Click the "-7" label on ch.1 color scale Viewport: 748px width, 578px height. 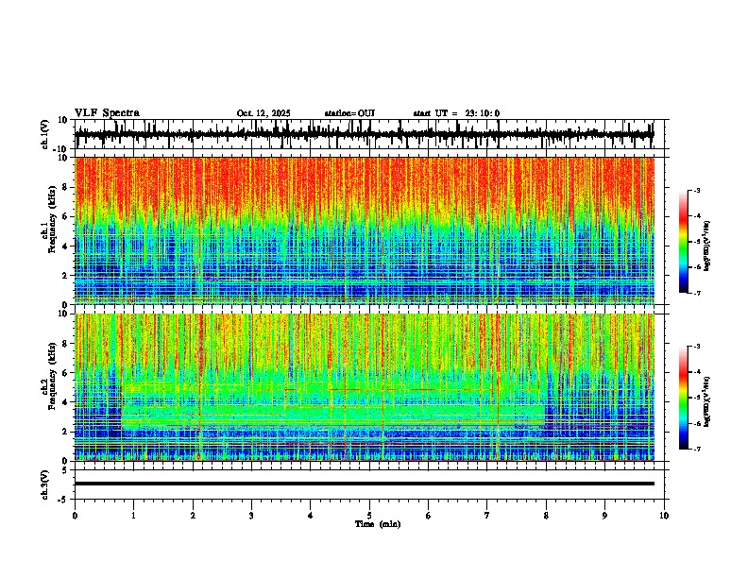click(x=697, y=294)
